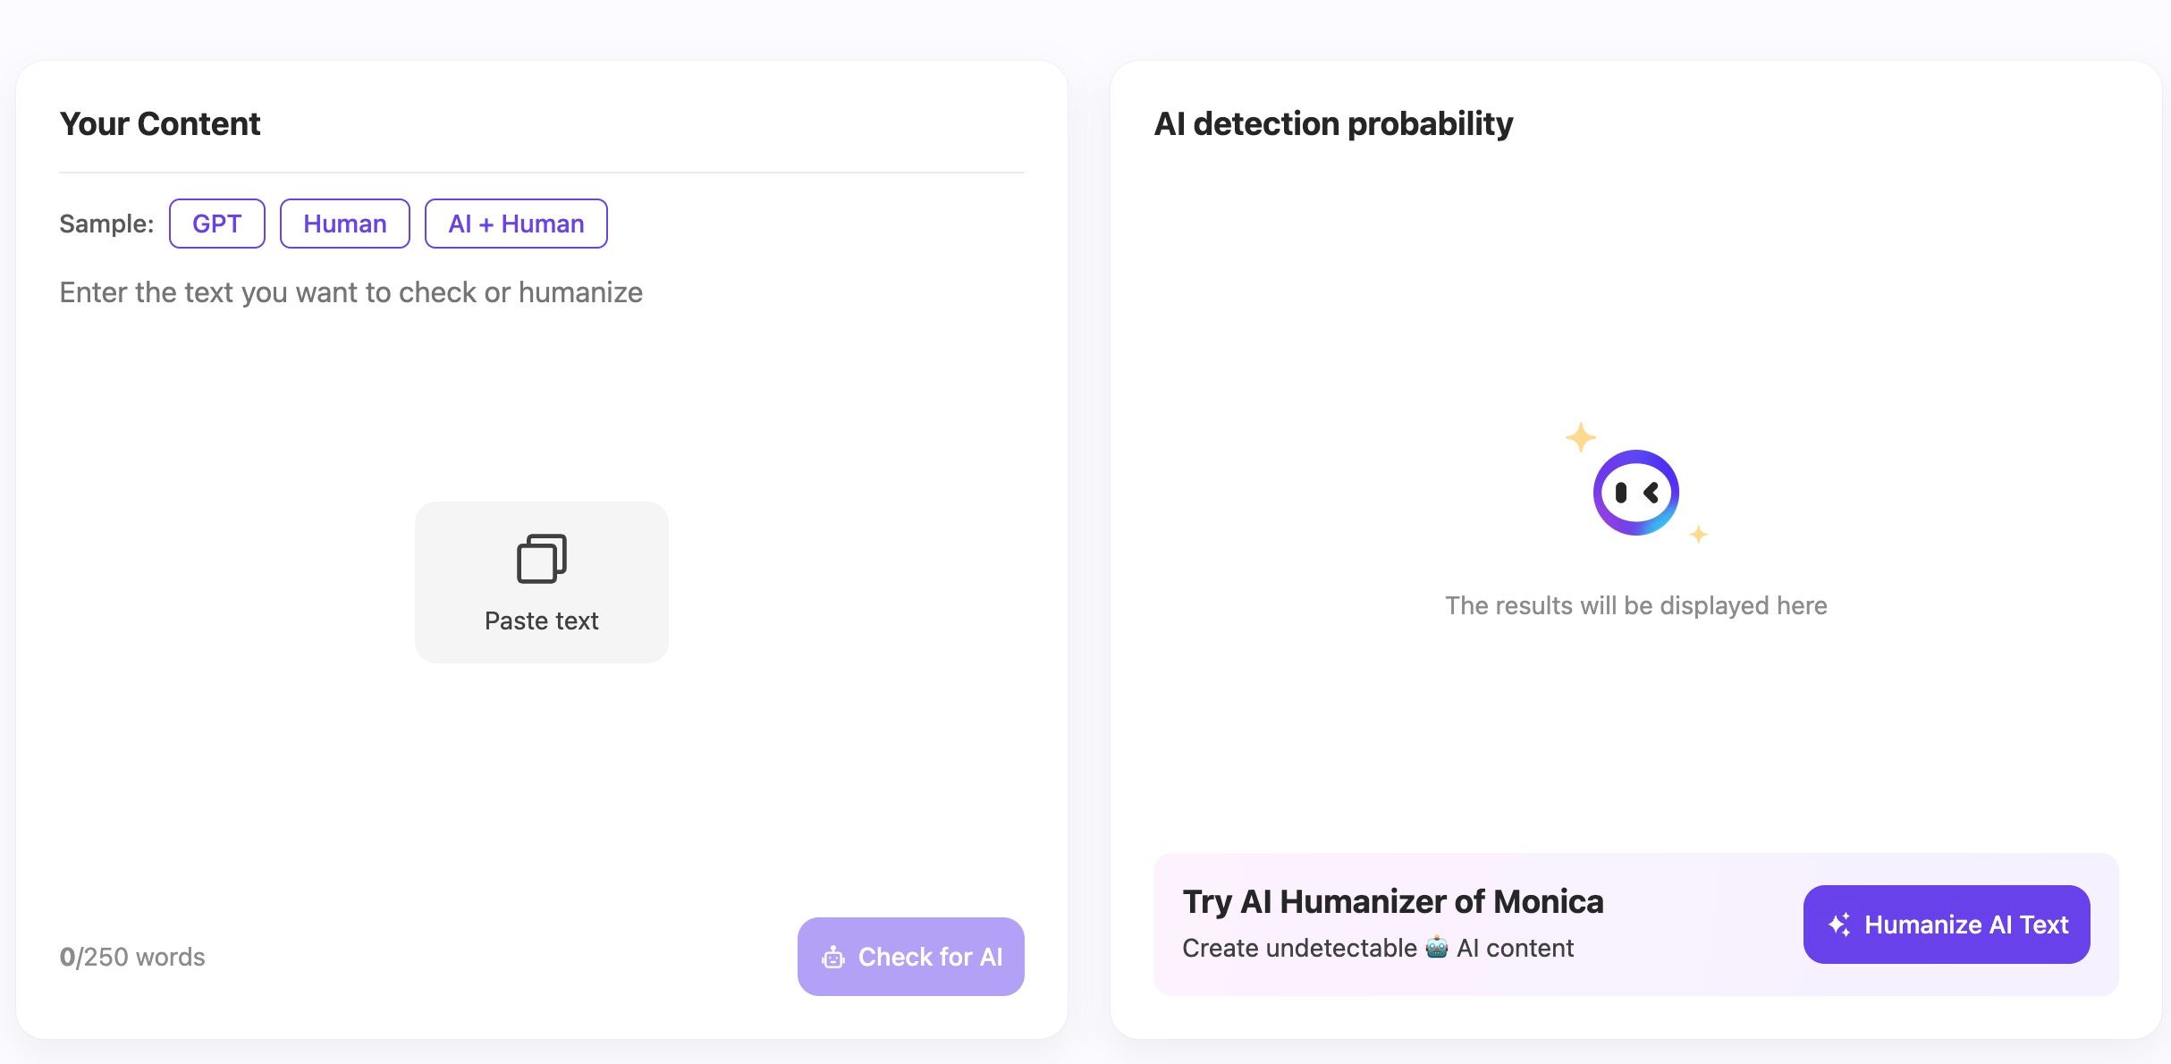
Task: Load the Human sample text
Action: click(345, 224)
